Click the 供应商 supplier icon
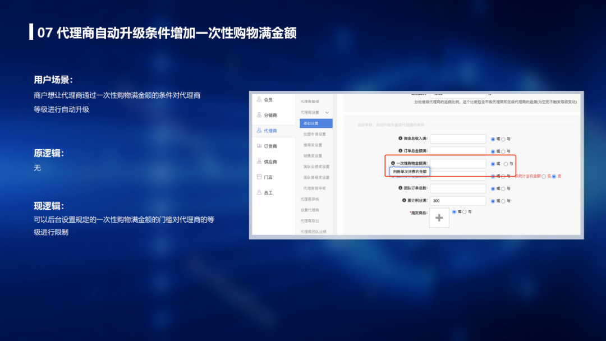The image size is (606, 341). 259,162
